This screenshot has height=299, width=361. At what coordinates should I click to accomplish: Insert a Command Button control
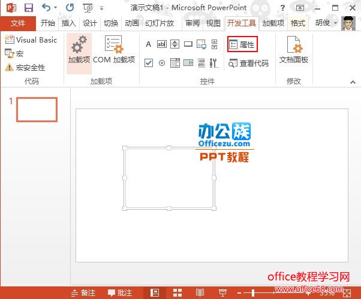(x=188, y=44)
